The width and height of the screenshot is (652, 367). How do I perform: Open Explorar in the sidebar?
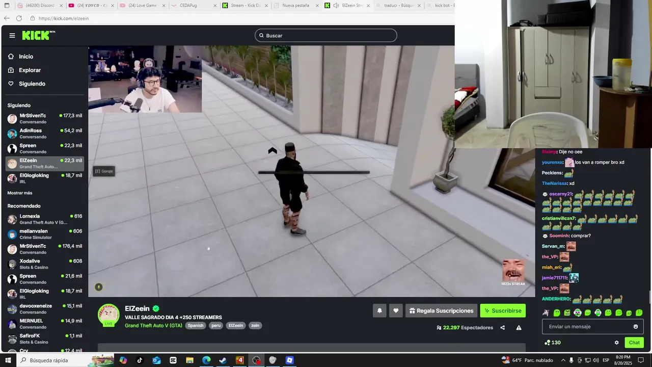(30, 70)
